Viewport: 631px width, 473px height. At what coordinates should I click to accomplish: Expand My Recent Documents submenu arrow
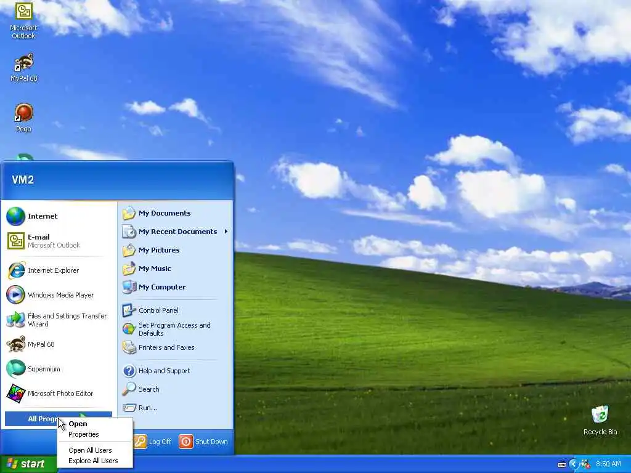coord(226,232)
